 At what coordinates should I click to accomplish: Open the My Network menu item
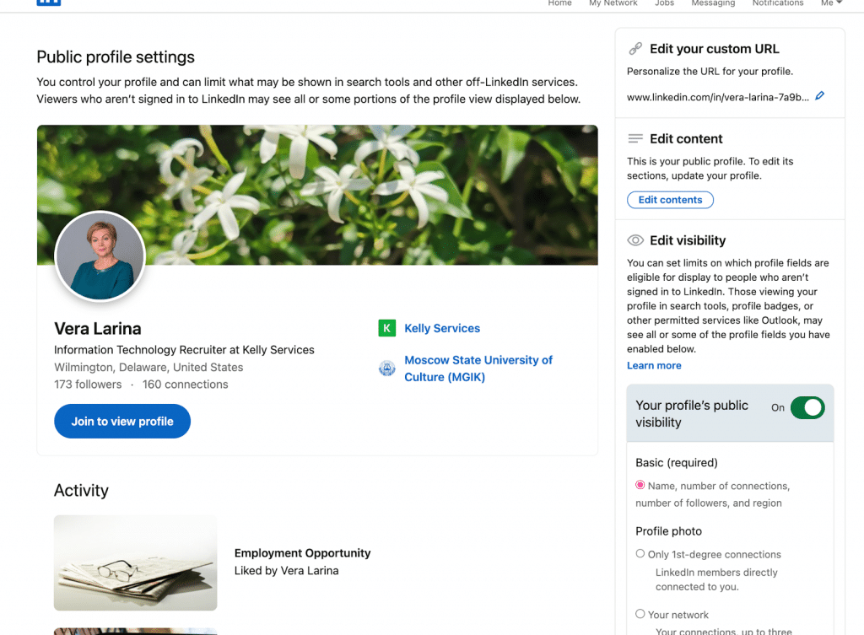coord(613,2)
